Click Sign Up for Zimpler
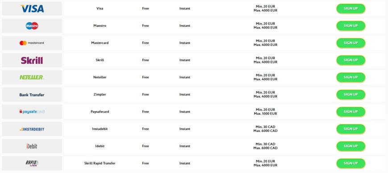 tap(351, 95)
